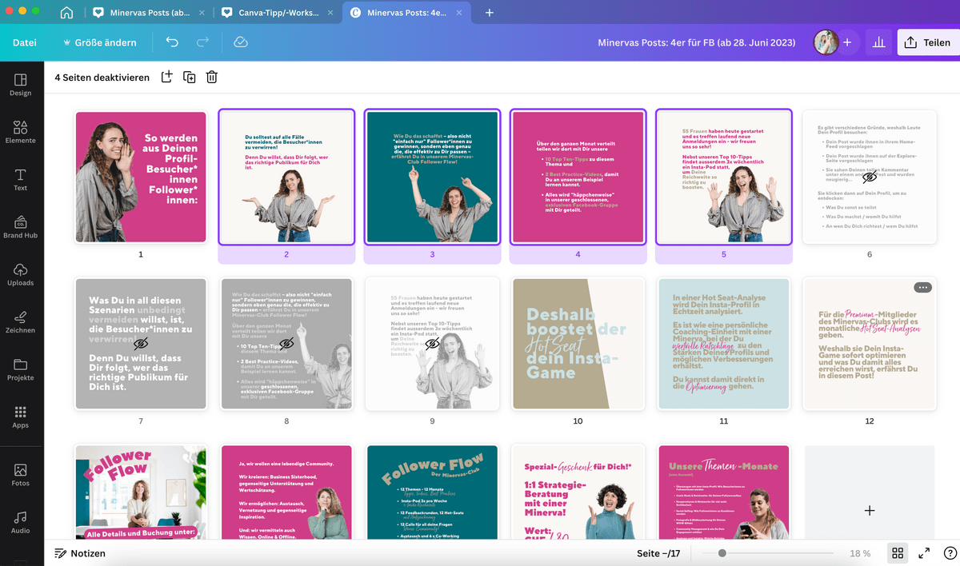This screenshot has height=566, width=960.
Task: Close the "Canva-Tipp/-Works..." tab
Action: click(x=330, y=13)
